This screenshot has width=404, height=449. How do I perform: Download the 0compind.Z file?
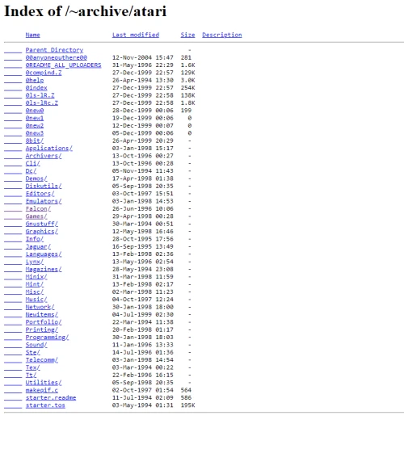tap(44, 73)
